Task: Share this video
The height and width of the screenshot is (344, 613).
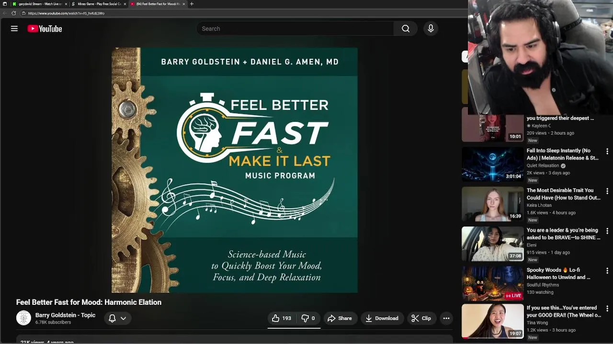Action: tap(340, 318)
